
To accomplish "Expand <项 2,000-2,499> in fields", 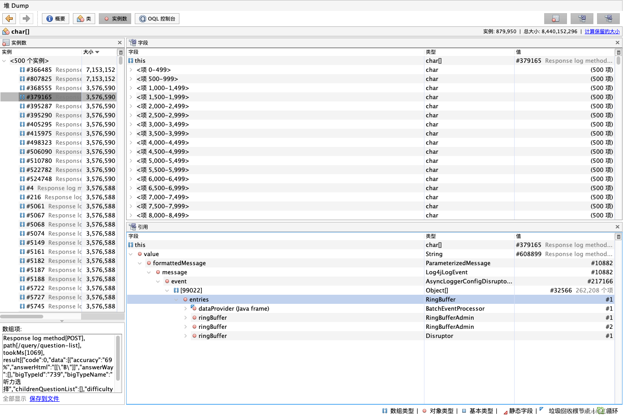I will 131,106.
